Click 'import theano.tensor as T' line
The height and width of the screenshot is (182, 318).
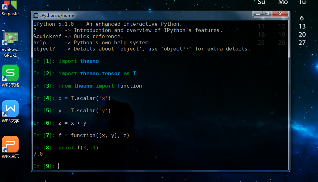pyautogui.click(x=85, y=73)
